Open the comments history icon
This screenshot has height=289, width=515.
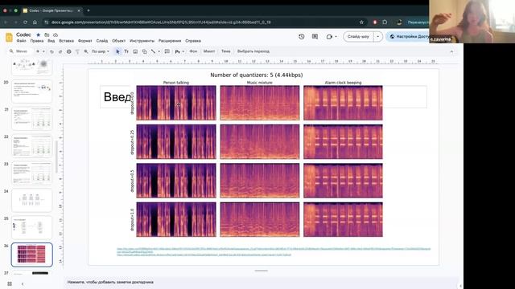315,37
